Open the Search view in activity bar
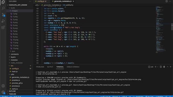Screen dimensions: 173x97 coord(3,8)
